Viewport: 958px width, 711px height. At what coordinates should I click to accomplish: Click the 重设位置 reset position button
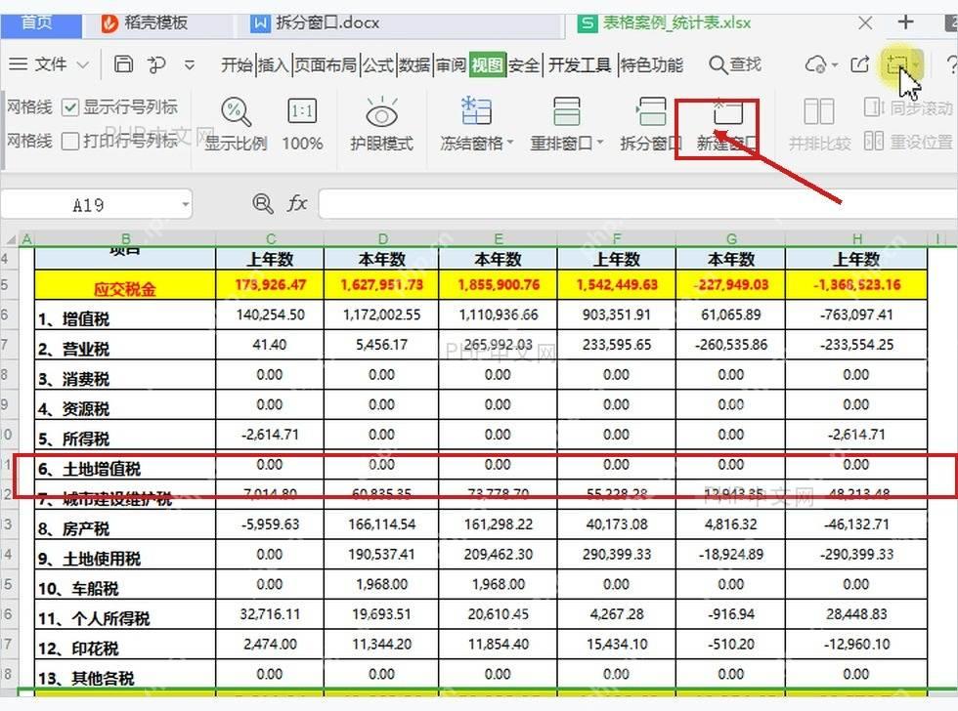(908, 142)
